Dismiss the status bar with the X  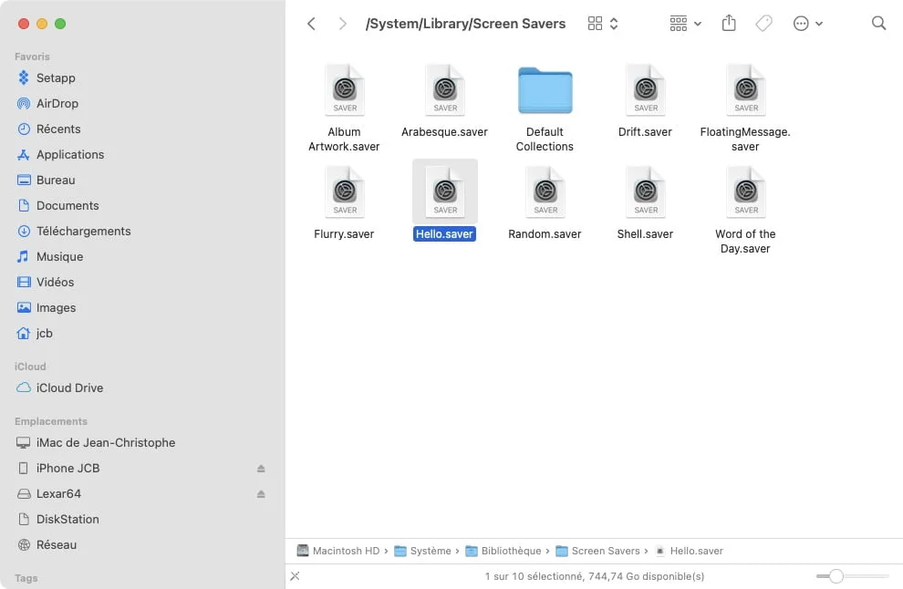(x=295, y=576)
